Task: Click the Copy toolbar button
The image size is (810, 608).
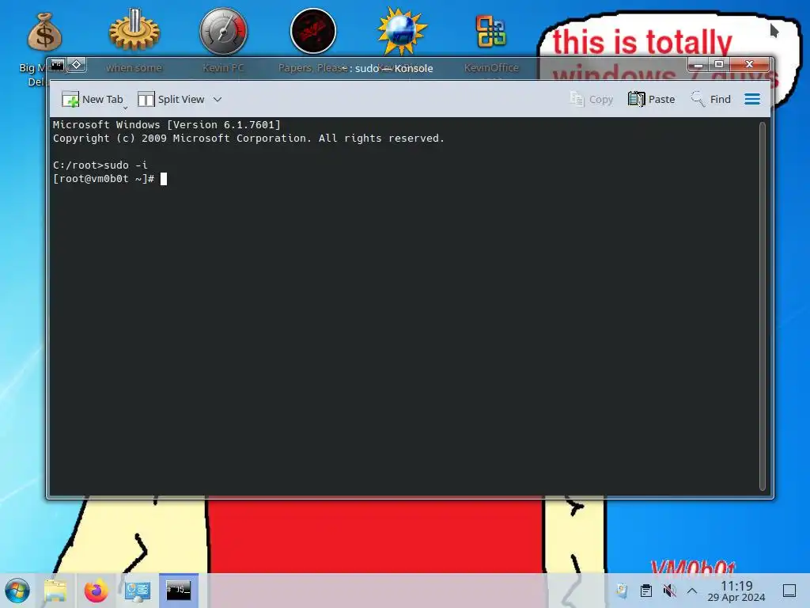Action: (x=592, y=99)
